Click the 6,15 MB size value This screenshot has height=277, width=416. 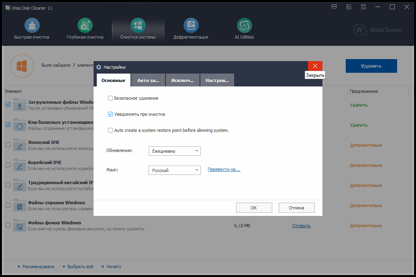pos(242,226)
